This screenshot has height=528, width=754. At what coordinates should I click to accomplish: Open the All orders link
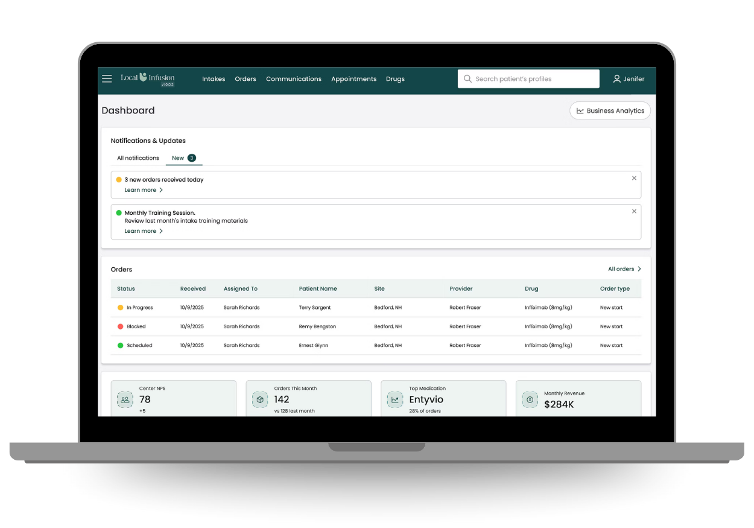coord(621,269)
